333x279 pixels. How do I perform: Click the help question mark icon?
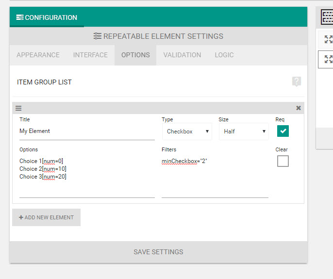(x=297, y=82)
